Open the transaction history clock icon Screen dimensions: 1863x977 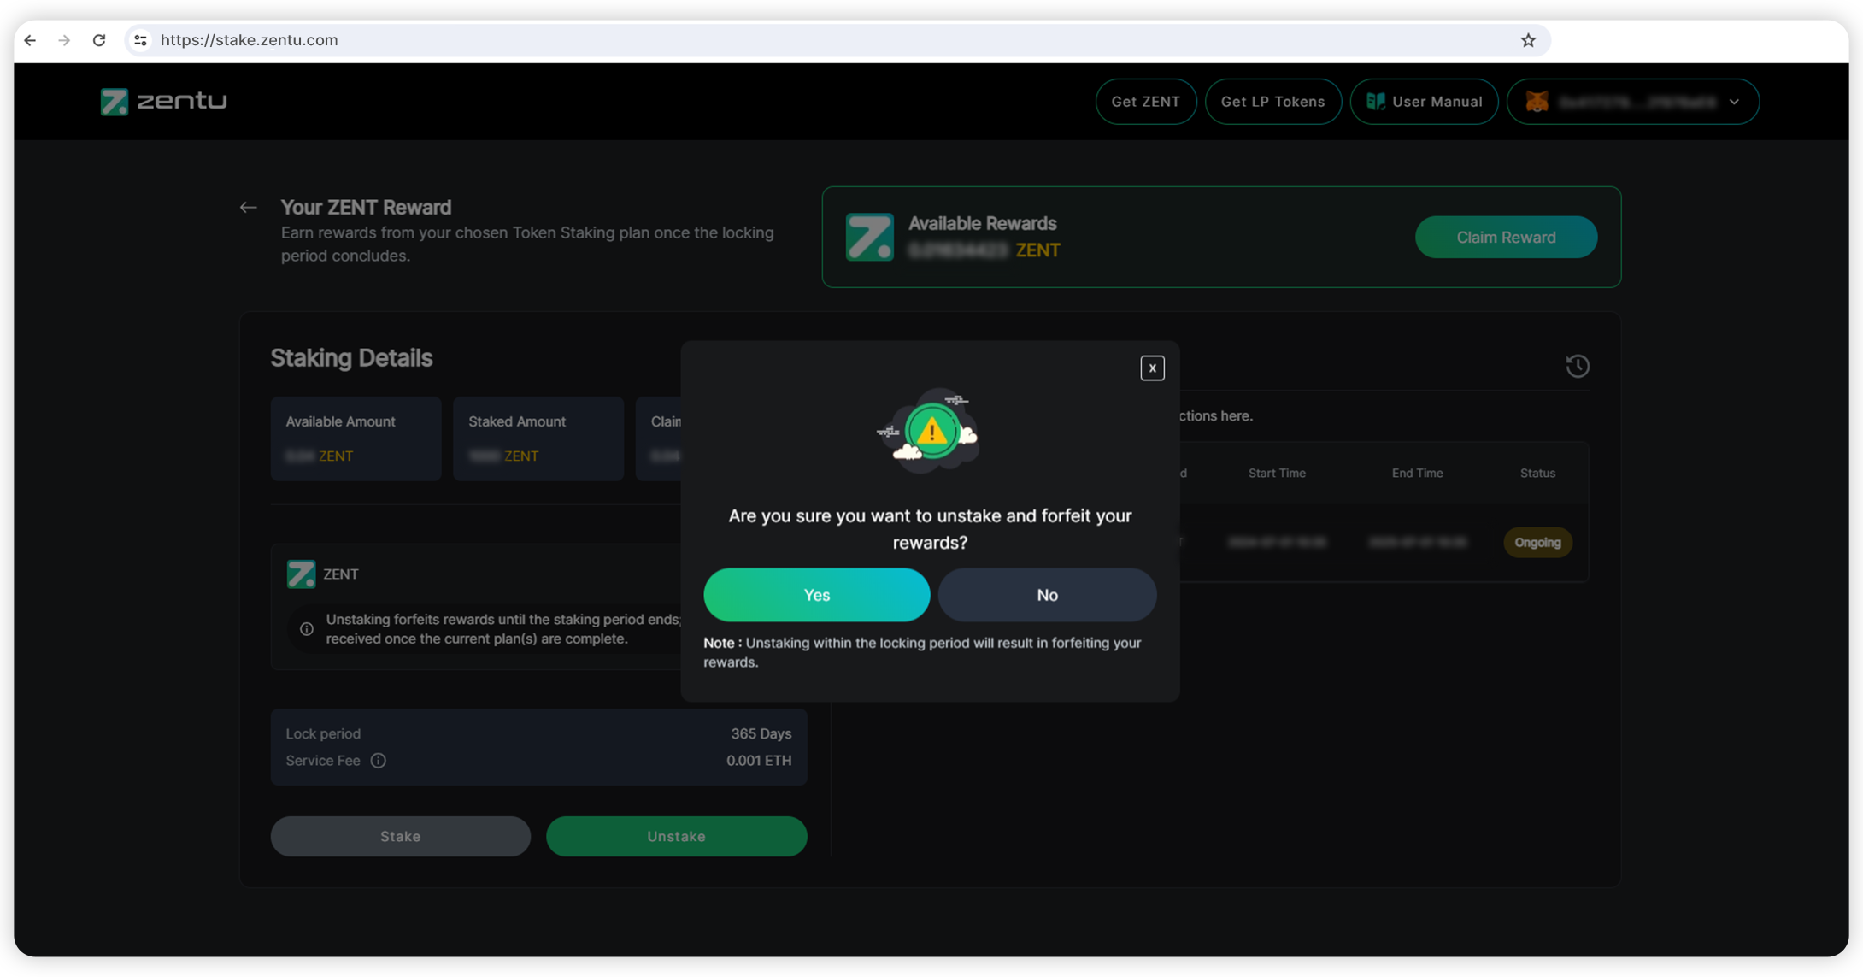point(1577,367)
